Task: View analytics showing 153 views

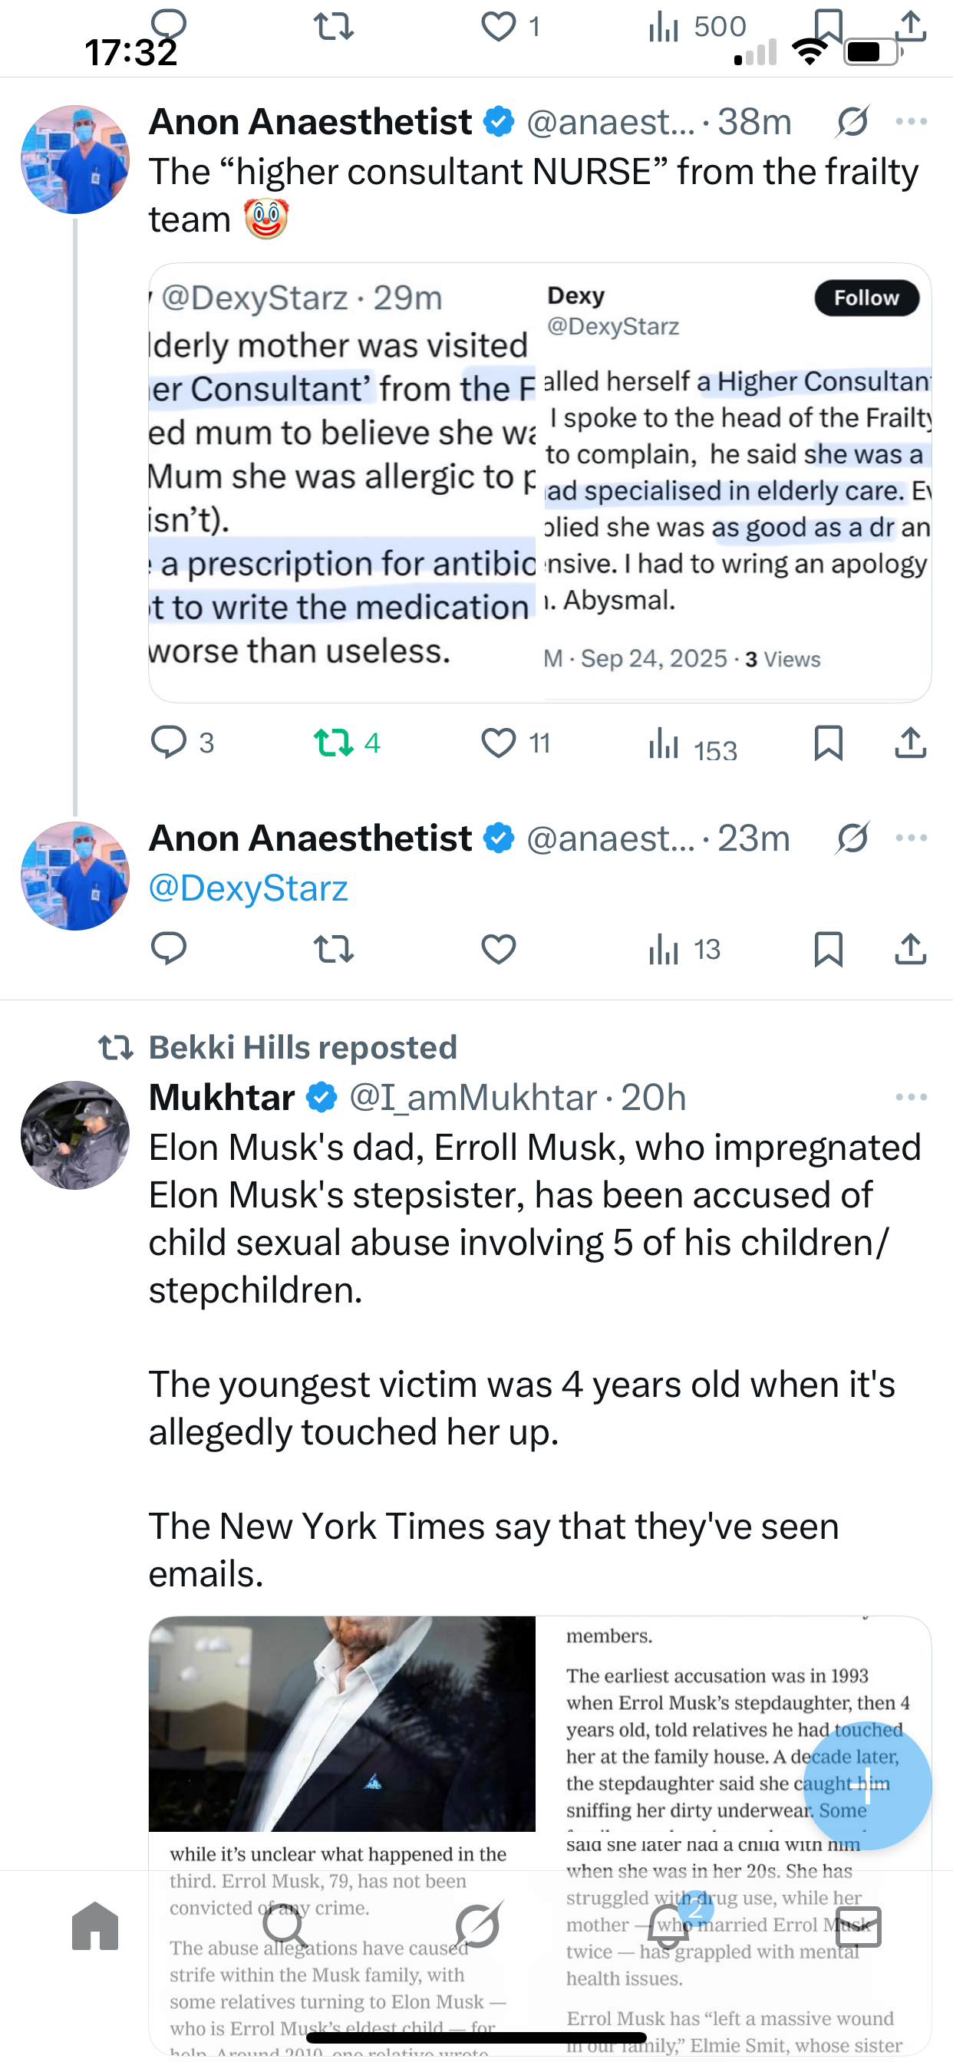Action: coord(664,743)
